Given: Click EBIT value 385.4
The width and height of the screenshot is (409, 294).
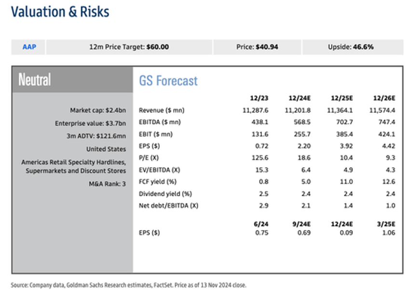Looking at the screenshot, I should [344, 134].
